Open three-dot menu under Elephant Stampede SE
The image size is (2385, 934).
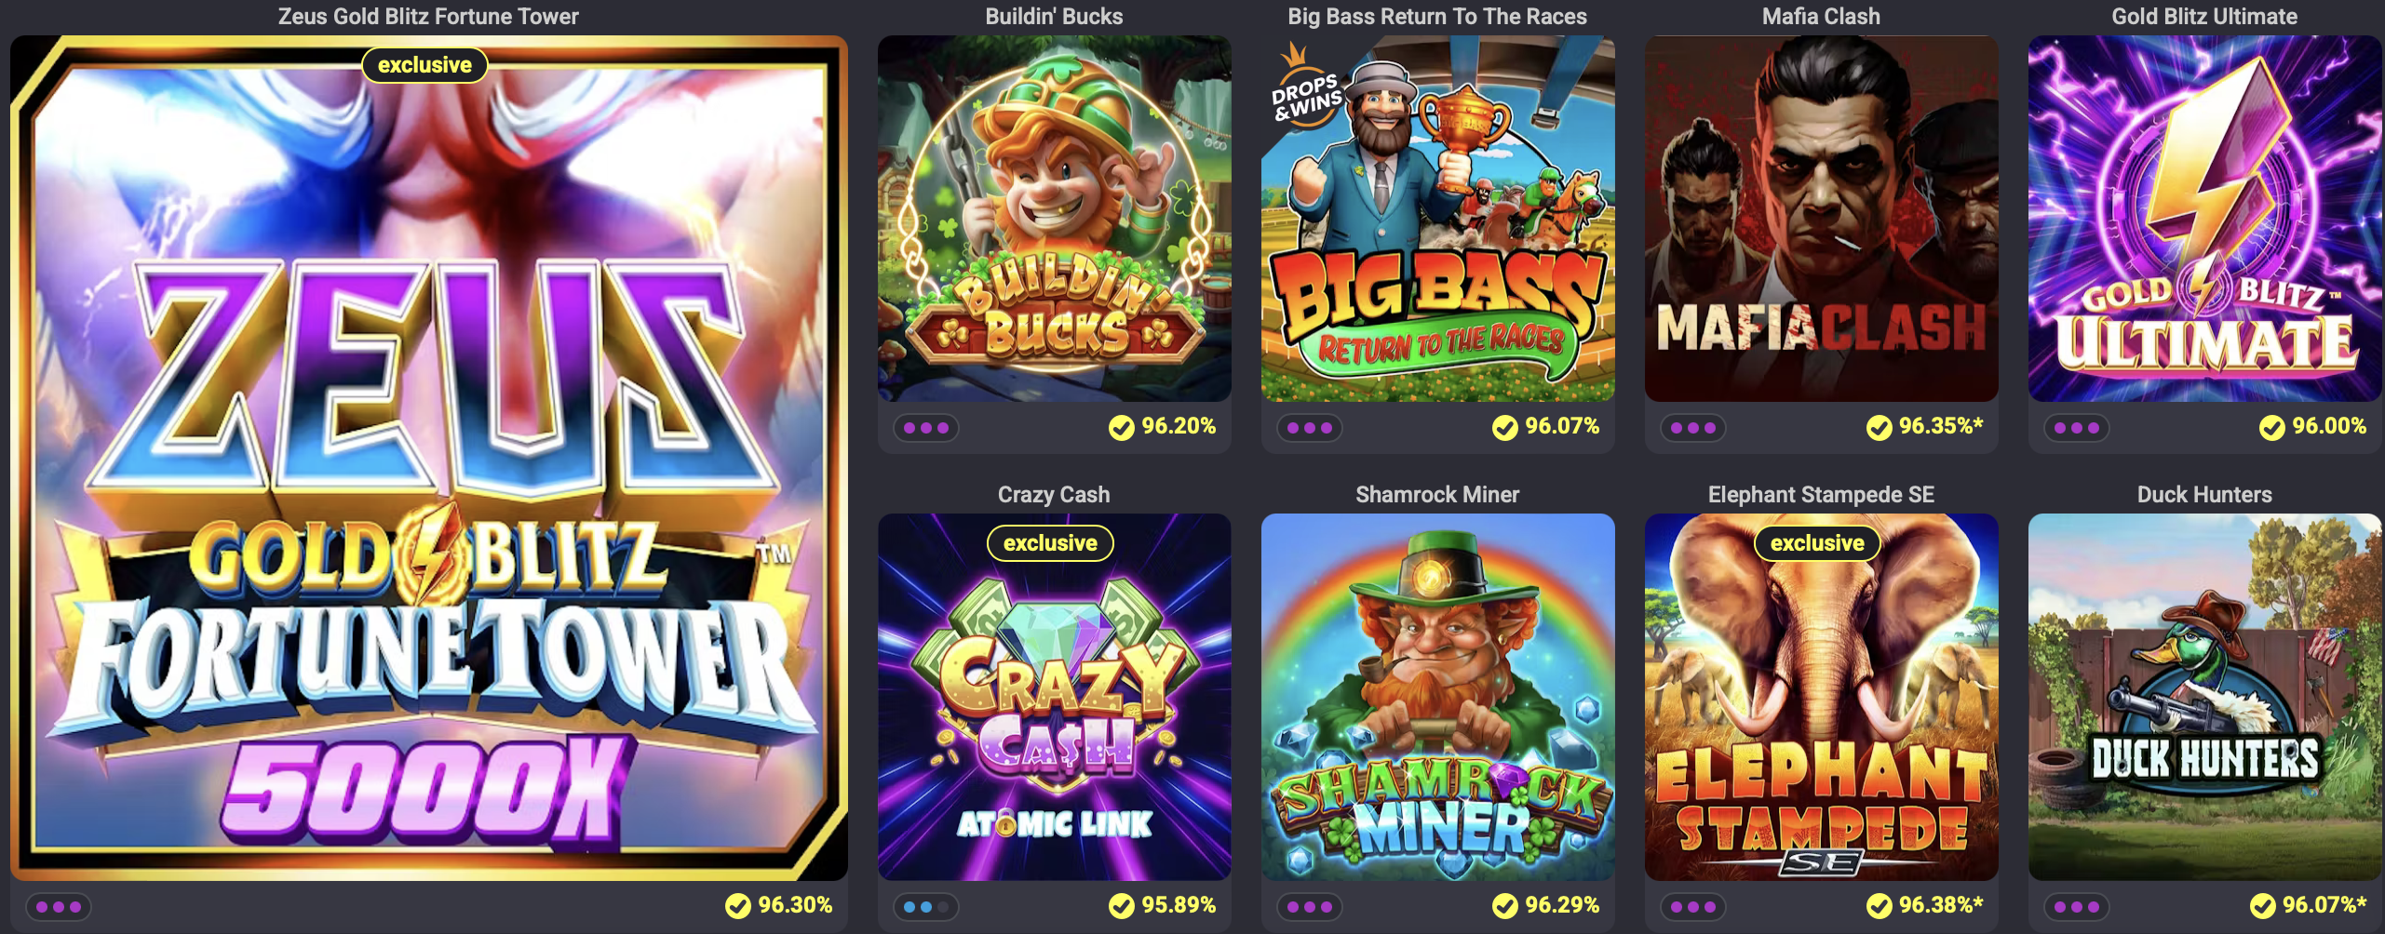click(x=1693, y=906)
